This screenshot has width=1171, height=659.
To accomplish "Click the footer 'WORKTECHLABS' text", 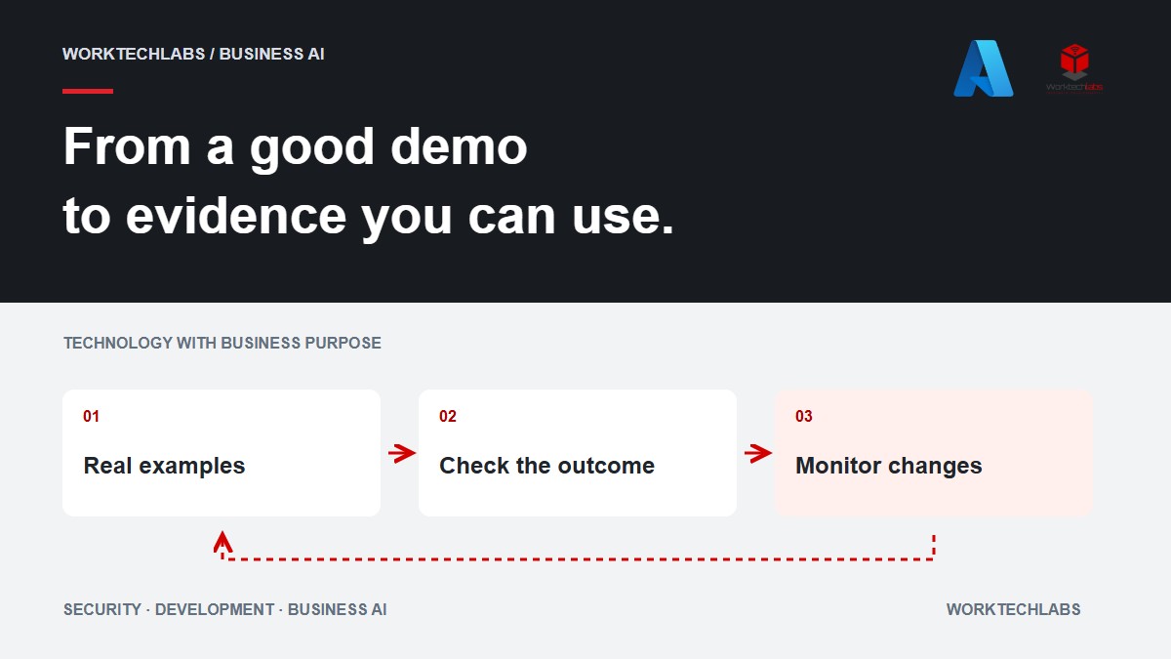I will (1014, 609).
